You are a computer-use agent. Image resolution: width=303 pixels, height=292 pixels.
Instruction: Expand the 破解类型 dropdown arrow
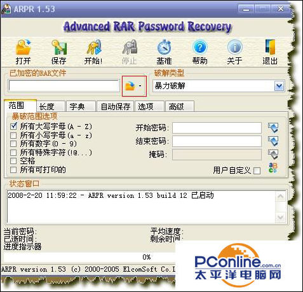tap(279, 86)
